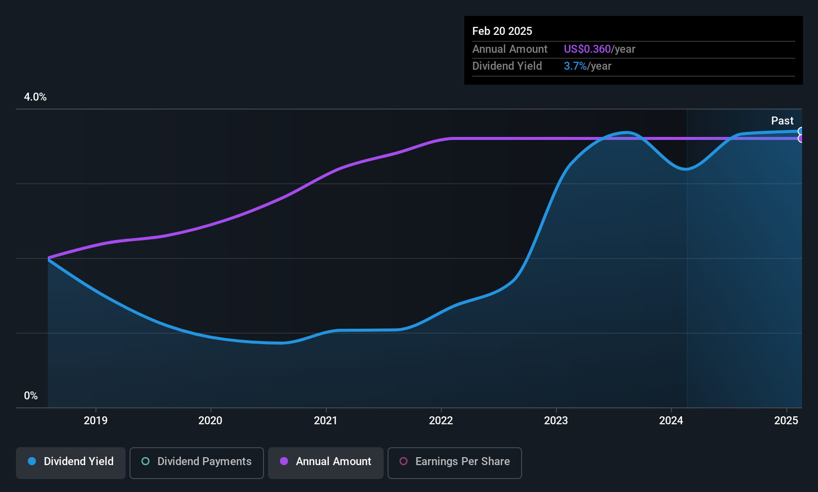Enable the Dividend Payments legend series
818x492 pixels.
click(197, 463)
